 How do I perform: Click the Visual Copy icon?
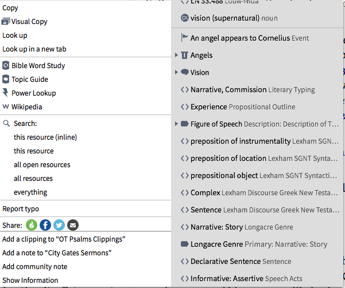coord(6,22)
